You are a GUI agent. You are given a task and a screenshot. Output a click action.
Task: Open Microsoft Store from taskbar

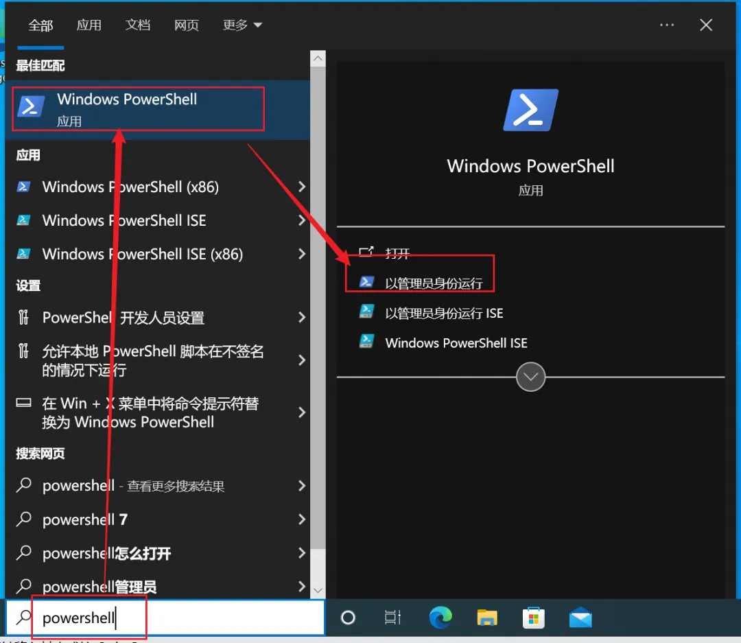534,618
